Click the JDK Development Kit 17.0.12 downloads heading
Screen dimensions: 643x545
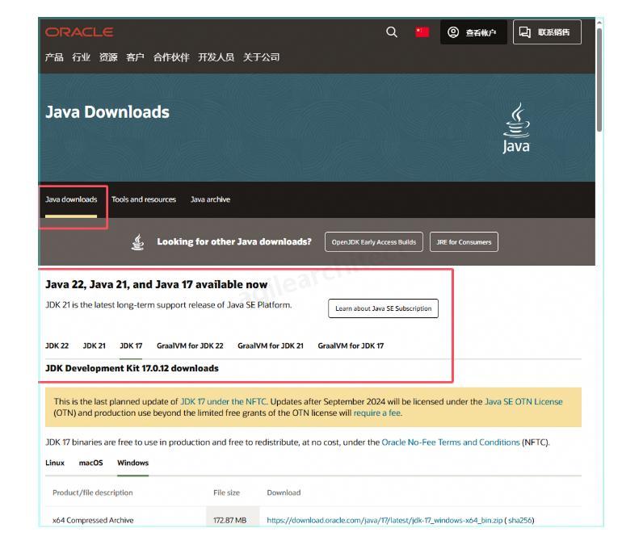tap(132, 368)
